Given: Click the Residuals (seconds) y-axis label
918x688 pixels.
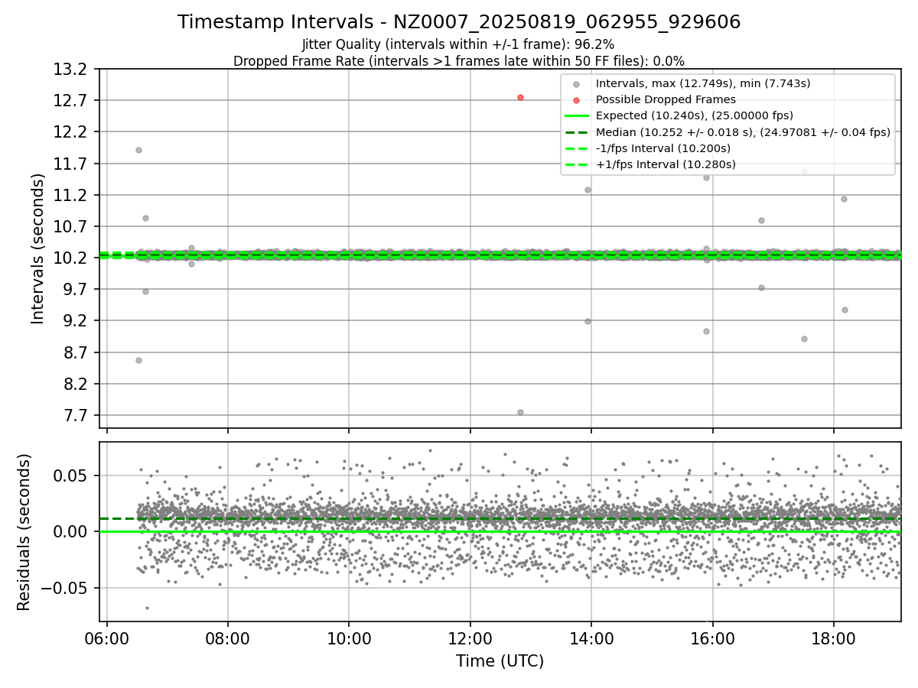Looking at the screenshot, I should pos(24,532).
